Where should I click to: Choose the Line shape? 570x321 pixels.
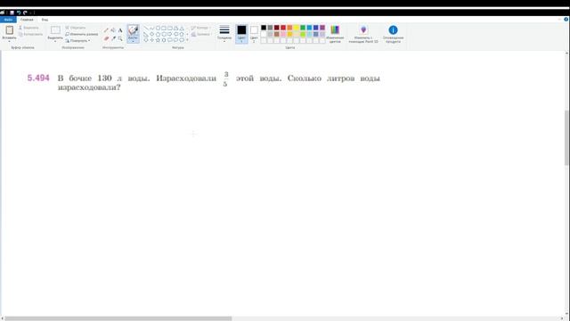pyautogui.click(x=146, y=28)
